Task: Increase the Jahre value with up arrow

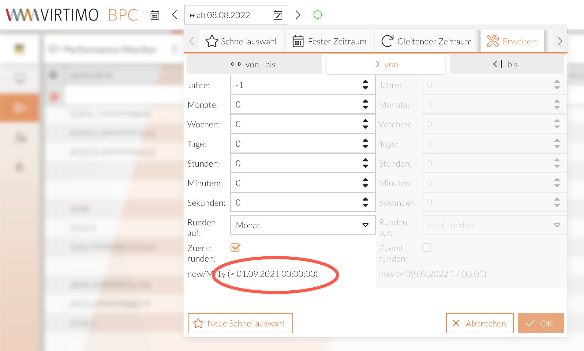Action: tap(365, 82)
